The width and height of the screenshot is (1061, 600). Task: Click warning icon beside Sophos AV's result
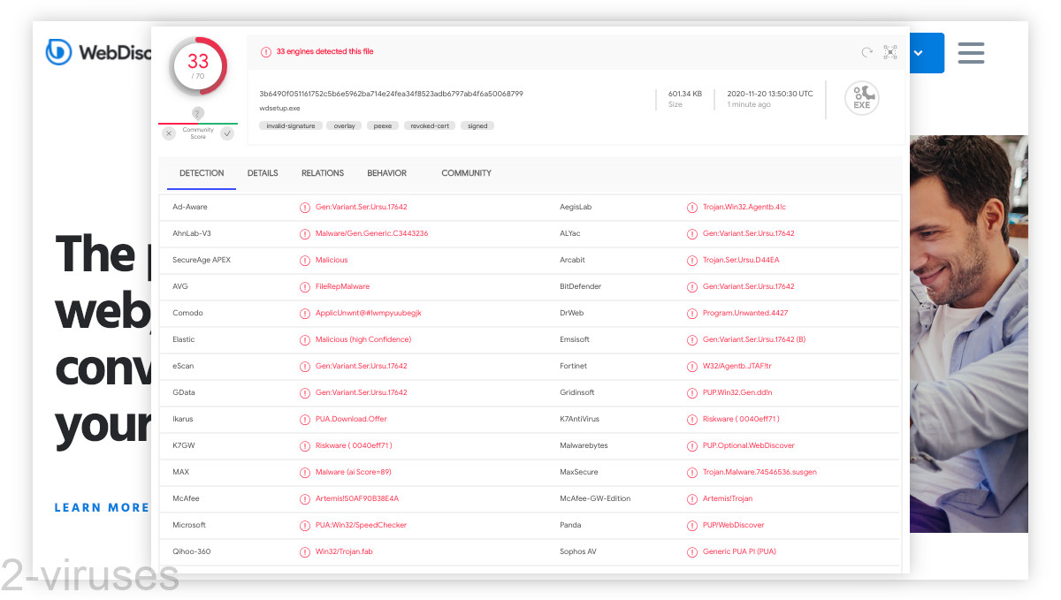691,551
